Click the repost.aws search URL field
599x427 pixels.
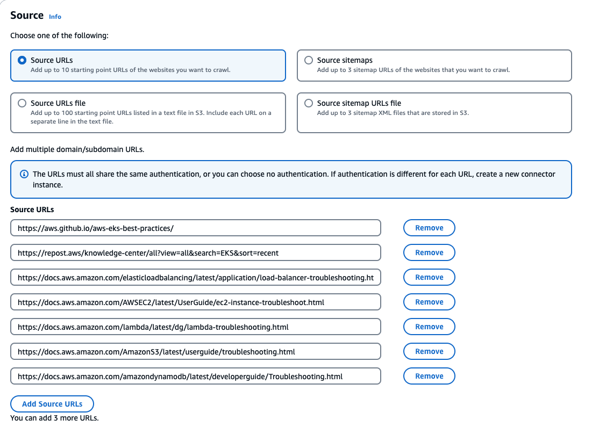click(196, 252)
